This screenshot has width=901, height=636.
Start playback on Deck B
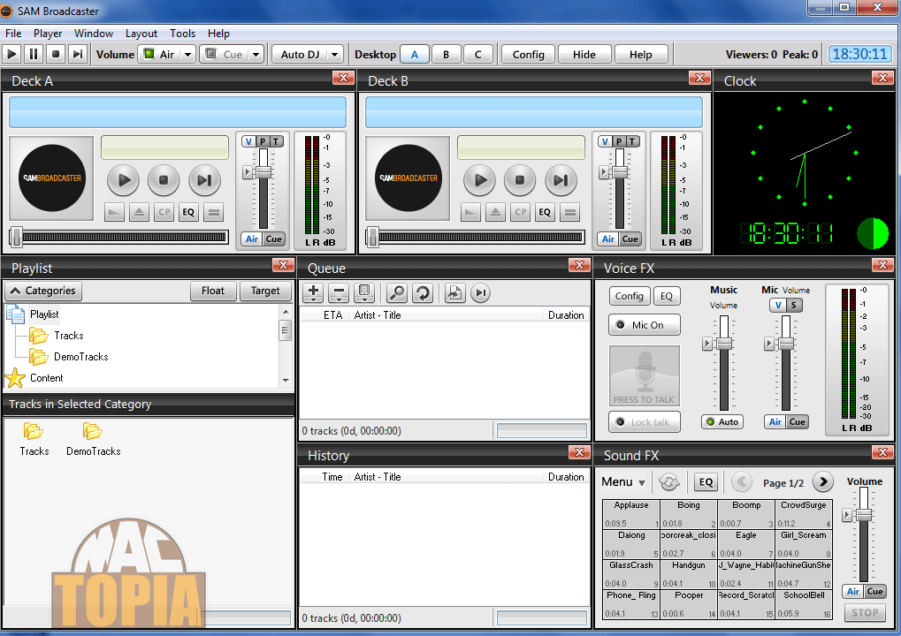click(479, 180)
